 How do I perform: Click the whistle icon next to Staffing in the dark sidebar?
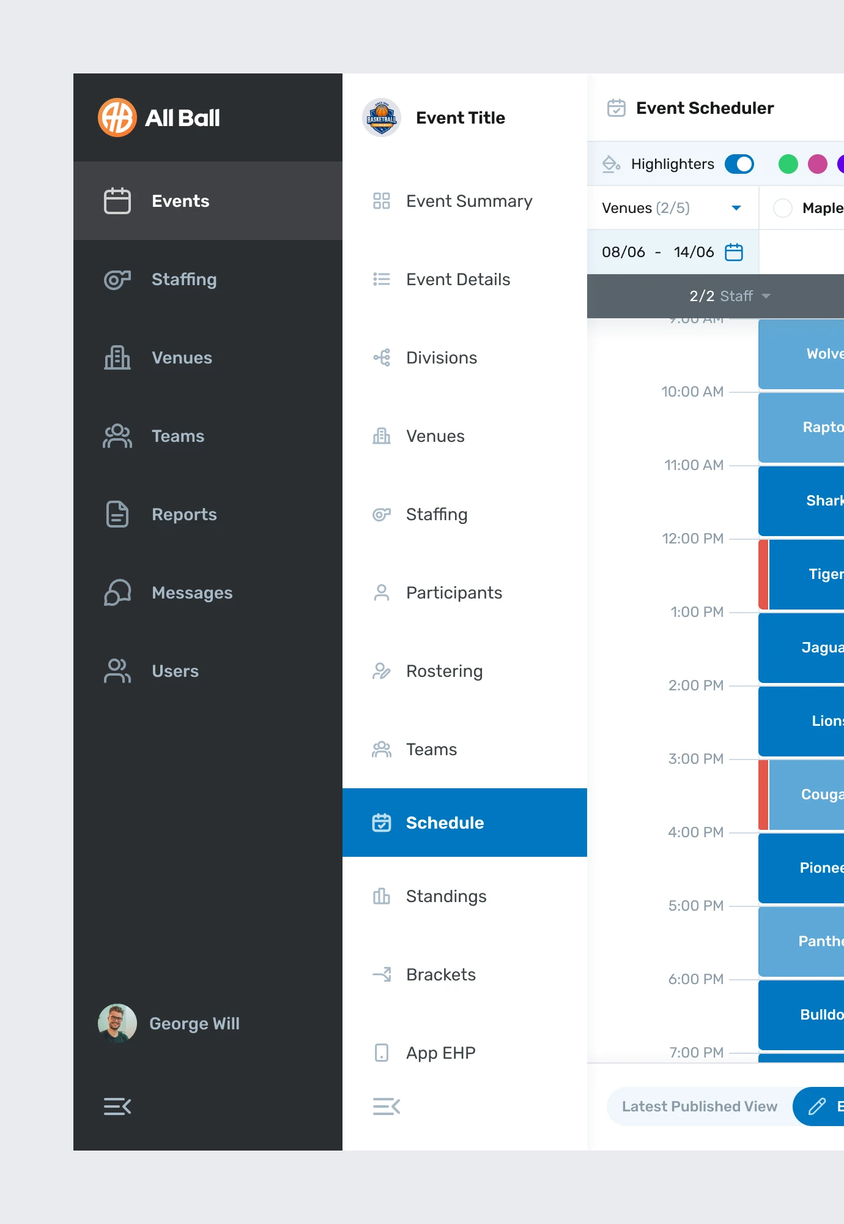point(117,280)
